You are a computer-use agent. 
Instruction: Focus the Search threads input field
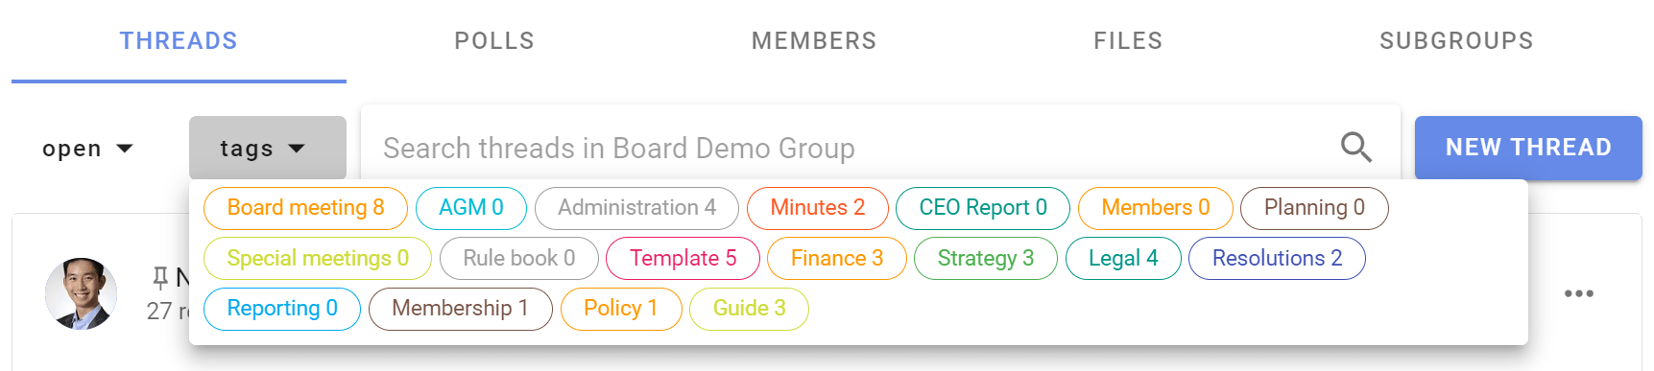pos(850,148)
